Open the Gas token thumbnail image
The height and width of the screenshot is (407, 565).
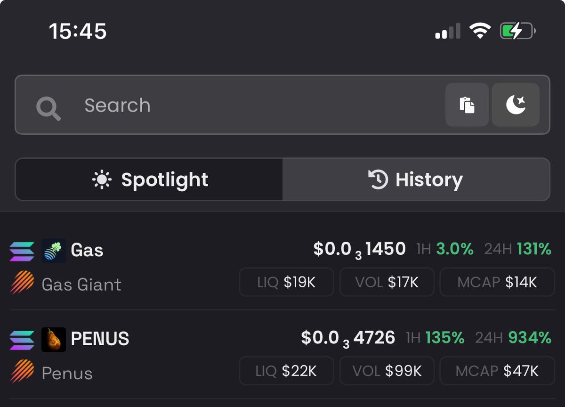click(53, 251)
